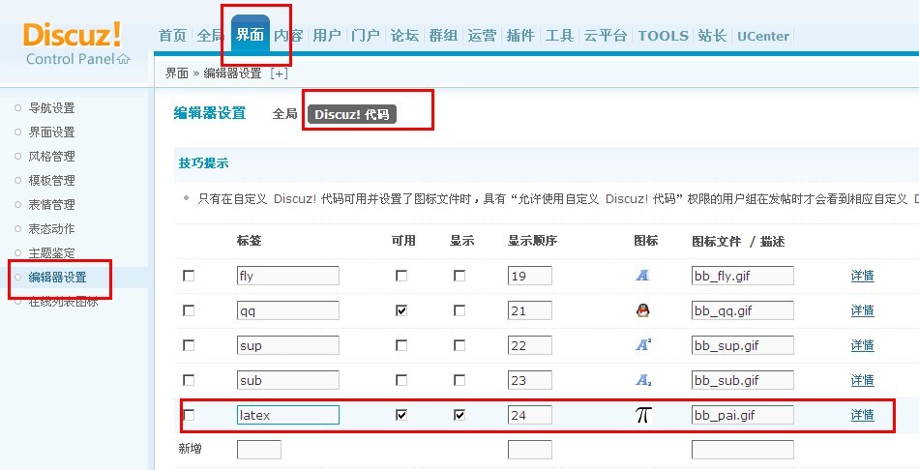
Task: Click the new icon file field in 新增 row
Action: 743,450
